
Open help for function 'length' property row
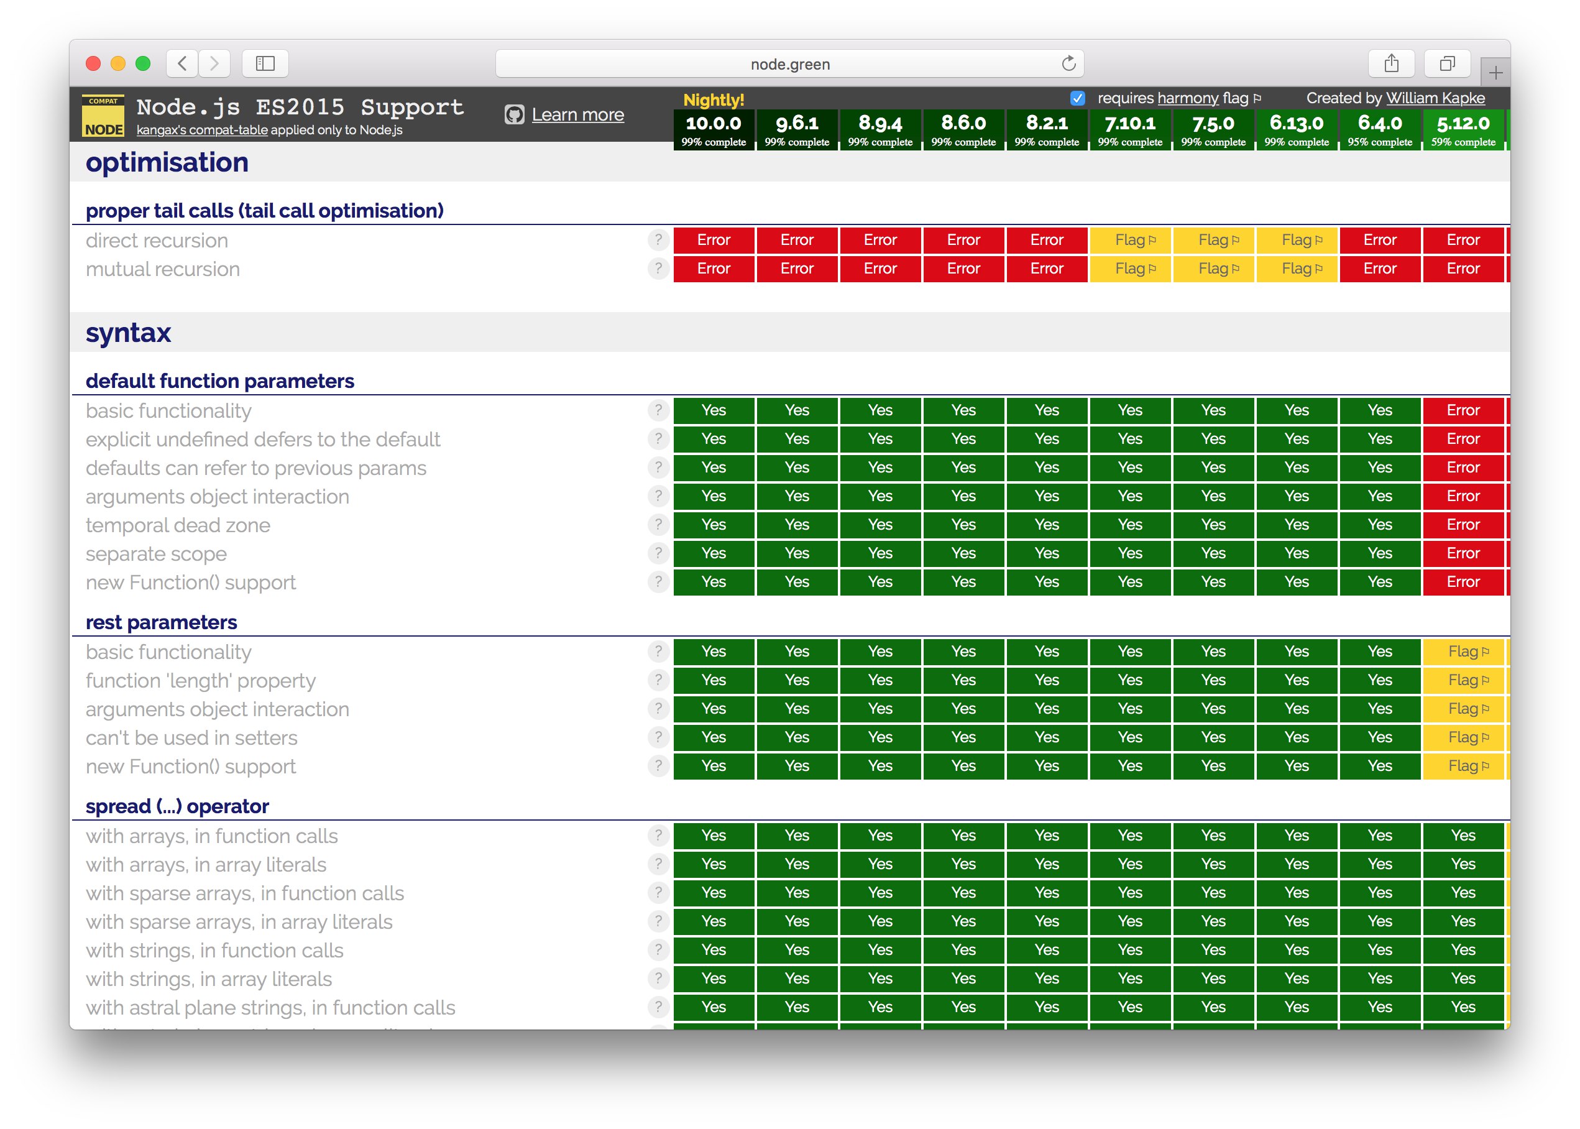click(x=658, y=680)
